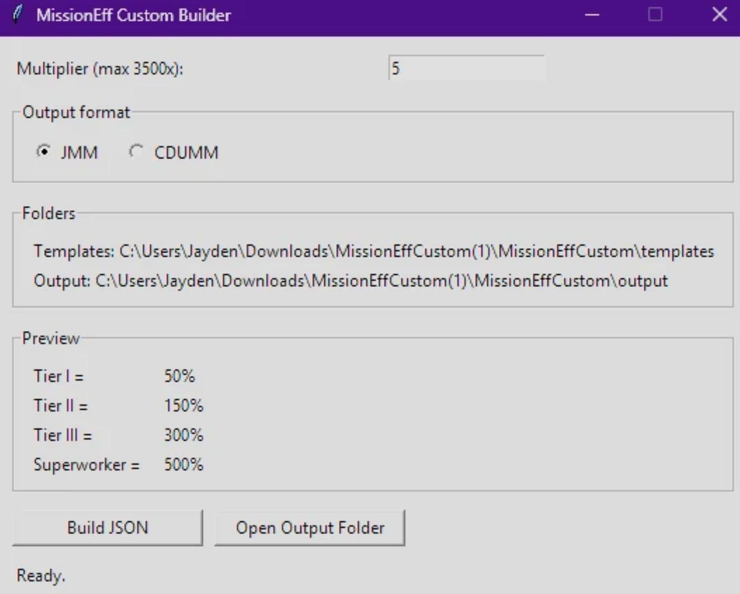Click the Templates folder path text
This screenshot has width=740, height=594.
click(x=374, y=251)
